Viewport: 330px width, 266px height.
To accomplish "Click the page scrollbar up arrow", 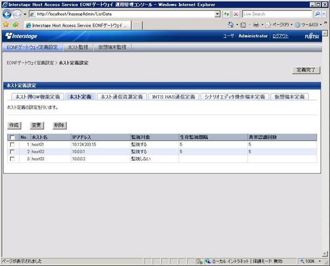I will pos(325,33).
